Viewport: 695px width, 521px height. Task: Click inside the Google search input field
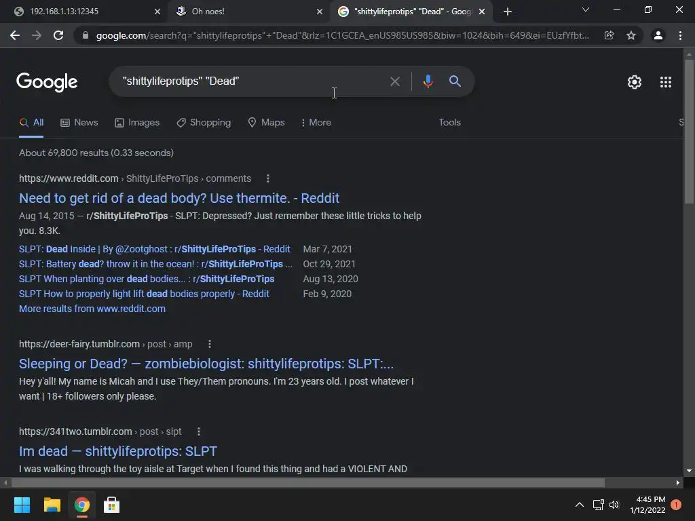(252, 81)
